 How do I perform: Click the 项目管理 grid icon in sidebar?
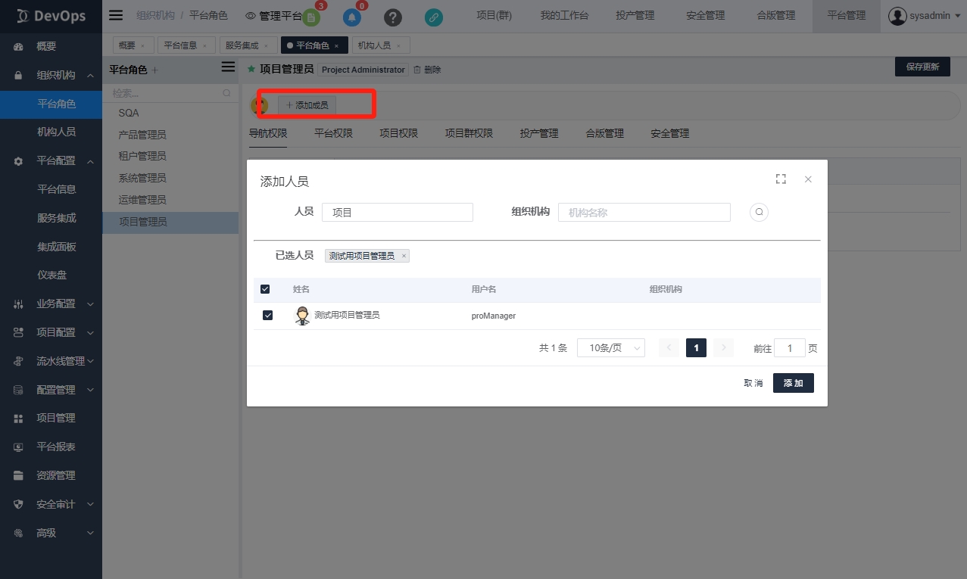coord(19,418)
